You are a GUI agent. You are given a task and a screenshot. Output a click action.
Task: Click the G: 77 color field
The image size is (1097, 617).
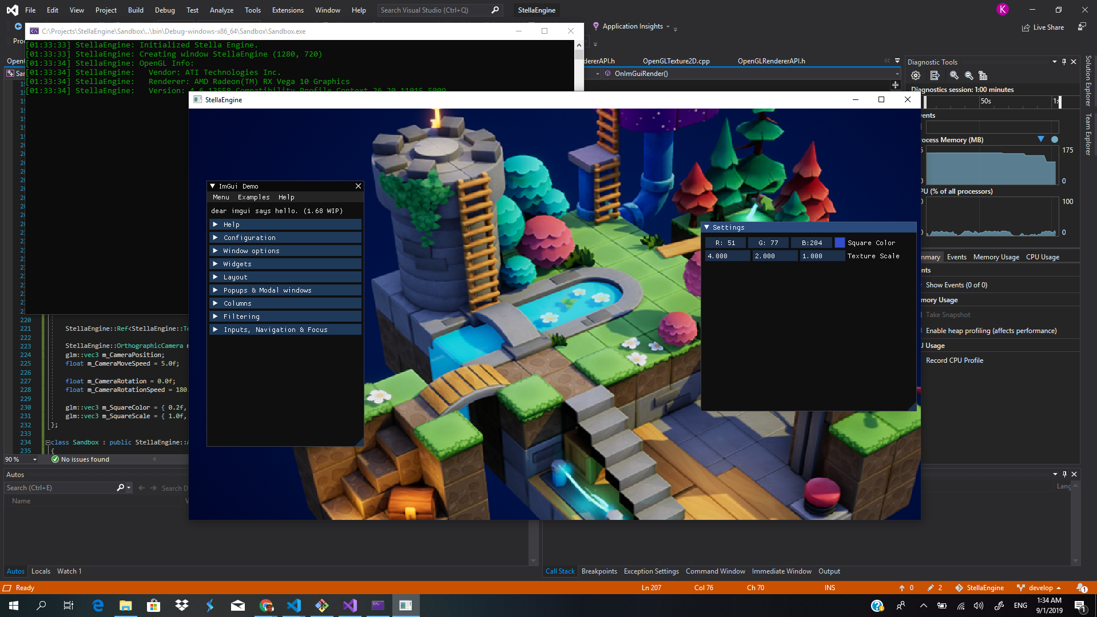tap(768, 243)
